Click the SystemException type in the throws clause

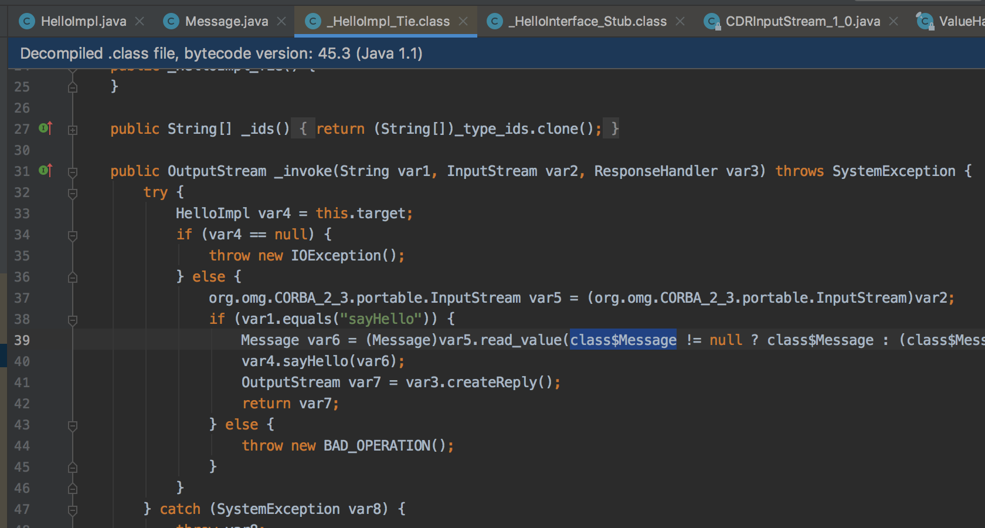(x=894, y=171)
